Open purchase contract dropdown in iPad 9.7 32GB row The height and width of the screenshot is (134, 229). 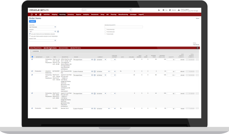(x=113, y=93)
